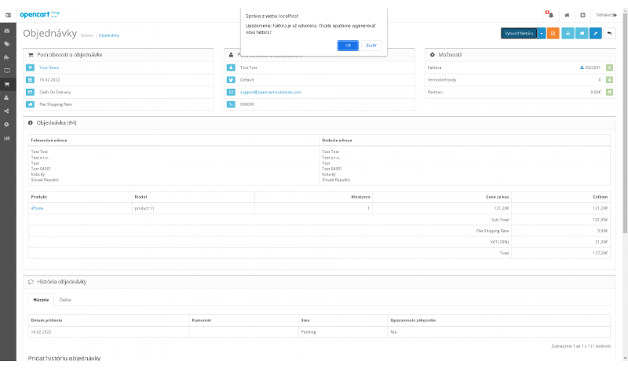628x369 pixels.
Task: Click the back arrow icon button
Action: [x=610, y=34]
